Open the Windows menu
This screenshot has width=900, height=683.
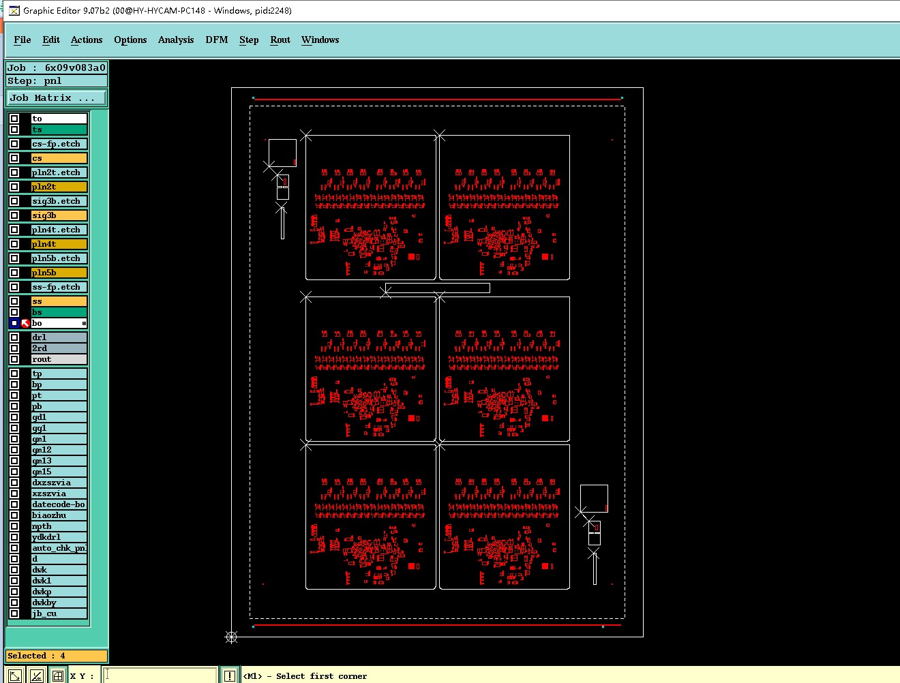coord(320,40)
